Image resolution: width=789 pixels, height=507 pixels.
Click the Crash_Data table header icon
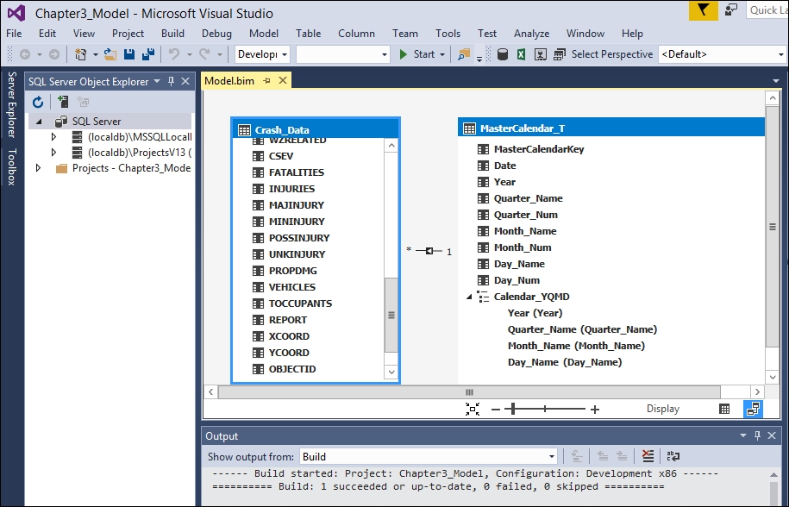(x=244, y=129)
